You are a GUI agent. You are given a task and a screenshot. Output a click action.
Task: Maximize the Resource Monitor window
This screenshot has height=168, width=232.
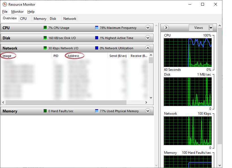(x=203, y=4)
